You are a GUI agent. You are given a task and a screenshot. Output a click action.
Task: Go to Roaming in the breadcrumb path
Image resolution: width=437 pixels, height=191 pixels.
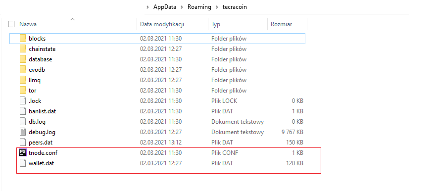coord(199,7)
